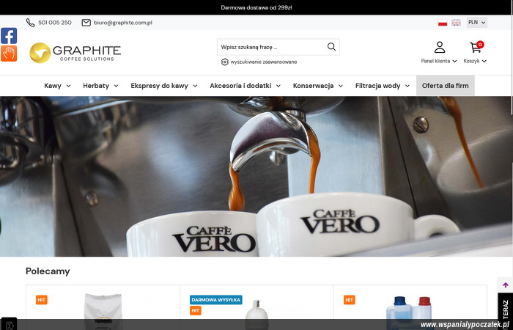Screen dimensions: 513x330
Task: Expand the Herbaty menu chevron
Action: (x=116, y=86)
